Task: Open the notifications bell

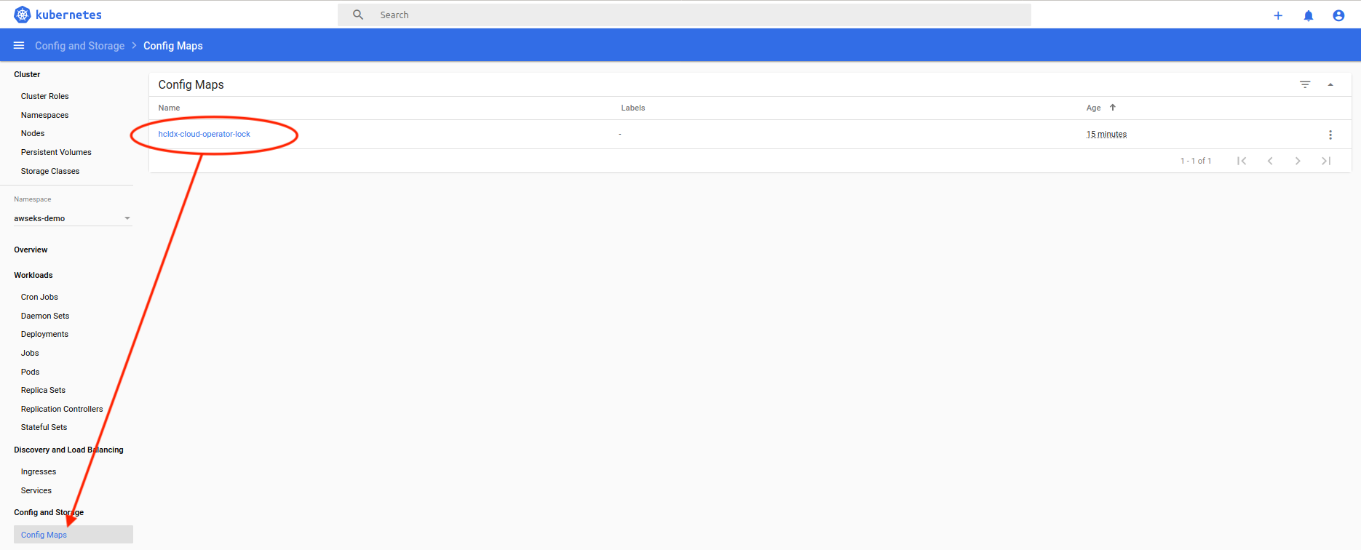Action: 1308,15
